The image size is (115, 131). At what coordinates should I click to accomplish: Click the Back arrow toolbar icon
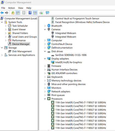pyautogui.click(x=2, y=13)
